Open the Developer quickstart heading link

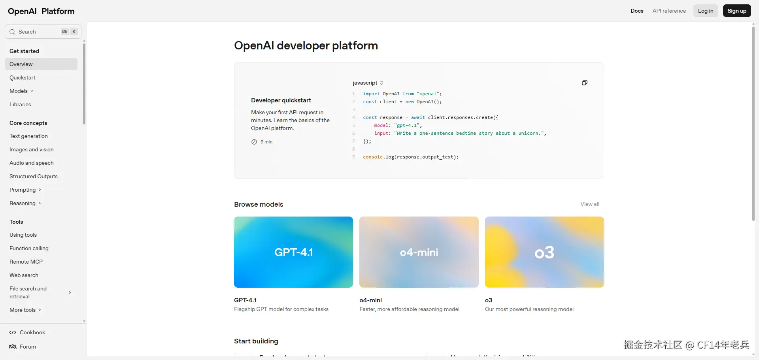281,100
